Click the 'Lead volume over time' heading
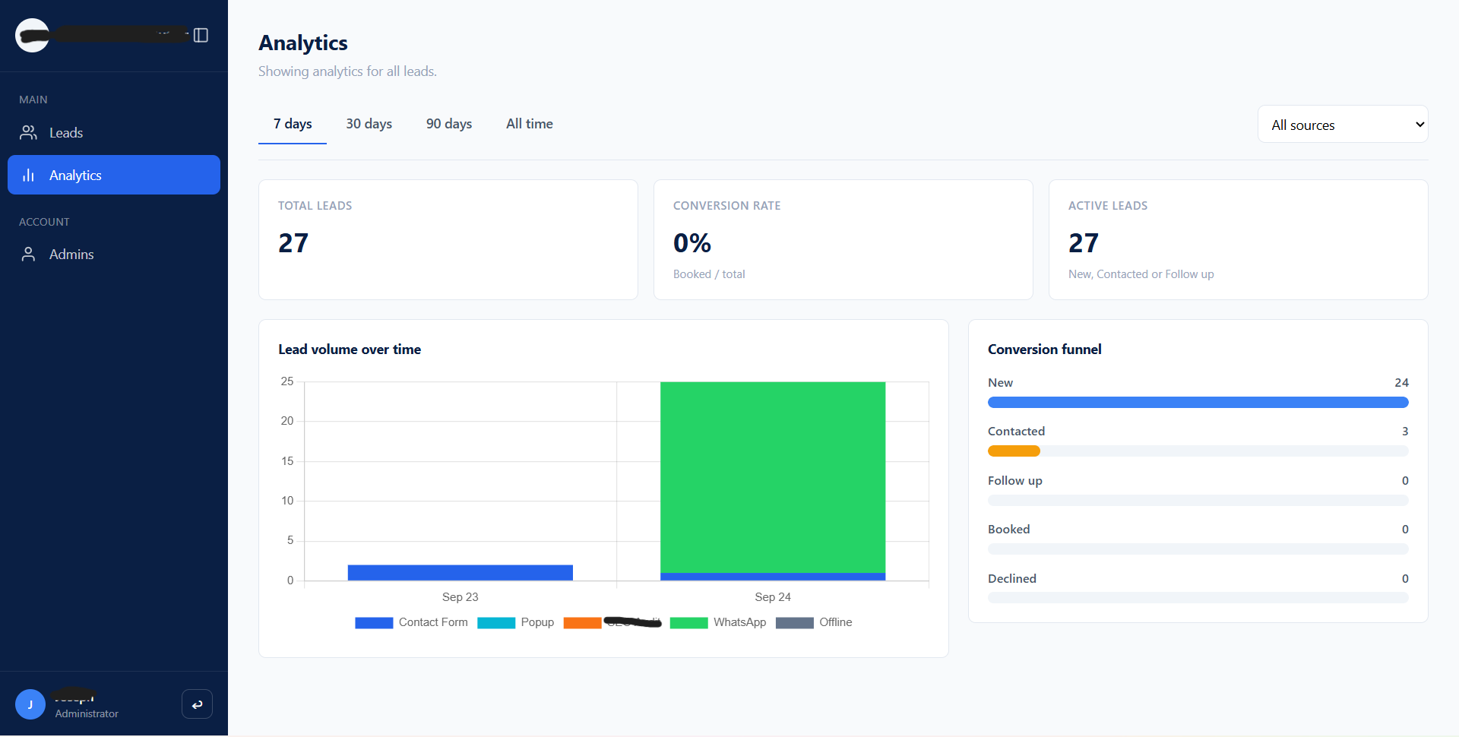 click(350, 350)
